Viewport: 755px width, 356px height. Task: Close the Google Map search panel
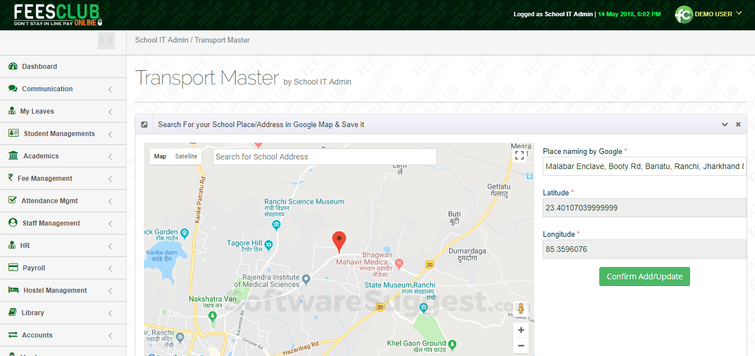coord(738,124)
